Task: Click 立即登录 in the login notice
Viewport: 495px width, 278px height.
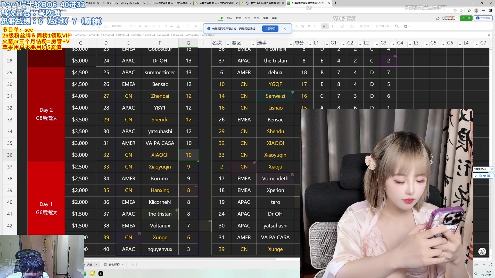Action: (270, 29)
